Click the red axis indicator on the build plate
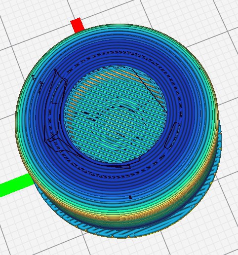 [77, 25]
